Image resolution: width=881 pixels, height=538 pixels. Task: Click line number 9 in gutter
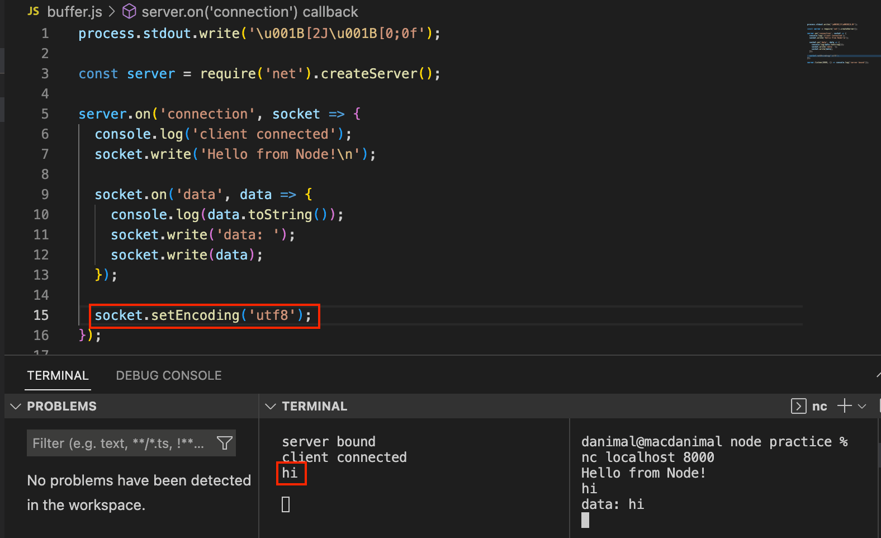pyautogui.click(x=45, y=194)
